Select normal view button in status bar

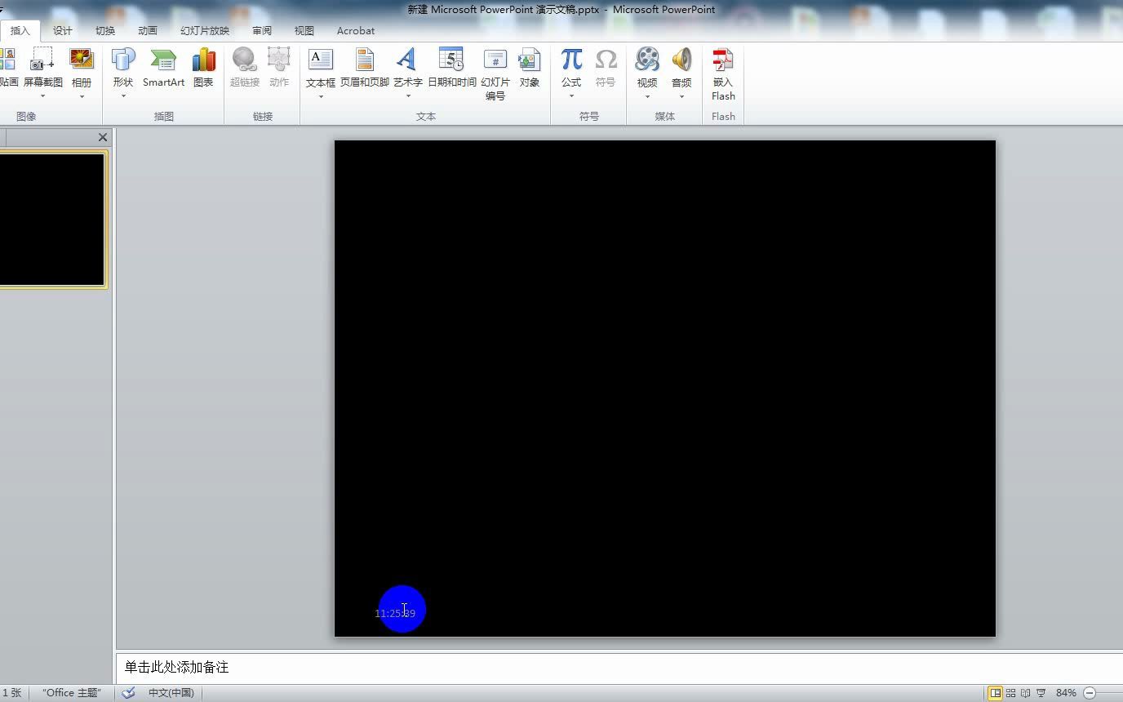(x=995, y=693)
